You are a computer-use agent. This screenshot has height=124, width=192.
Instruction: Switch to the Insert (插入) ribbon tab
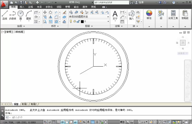22,7
